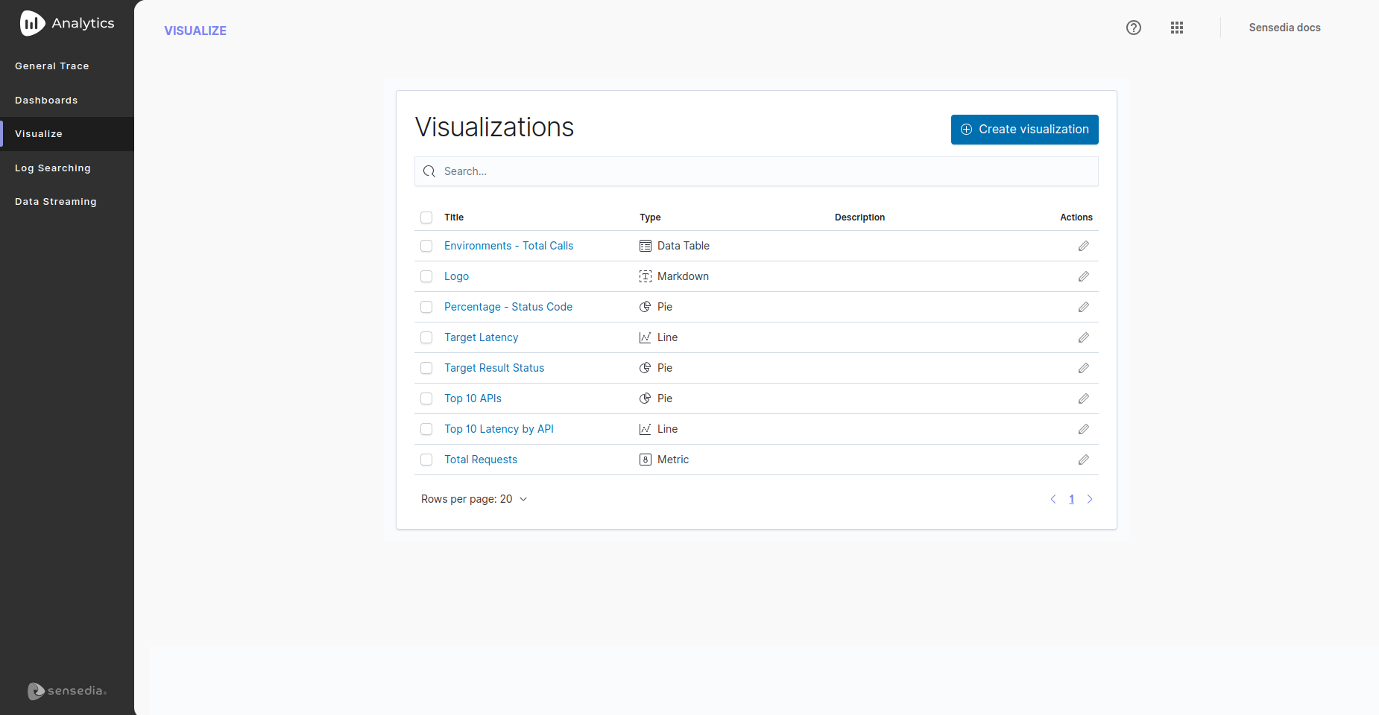Edit Total Requests with pencil icon
Viewport: 1379px width, 715px height.
pos(1083,460)
